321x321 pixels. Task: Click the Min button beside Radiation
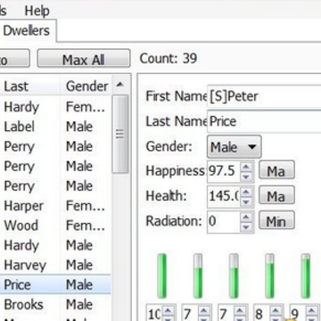276,221
